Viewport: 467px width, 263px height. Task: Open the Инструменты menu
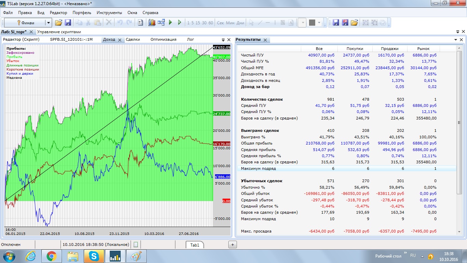pos(109,13)
